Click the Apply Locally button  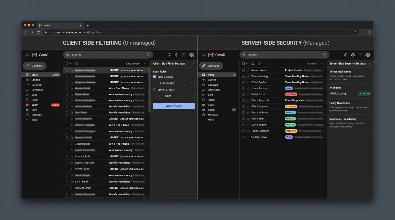(174, 106)
